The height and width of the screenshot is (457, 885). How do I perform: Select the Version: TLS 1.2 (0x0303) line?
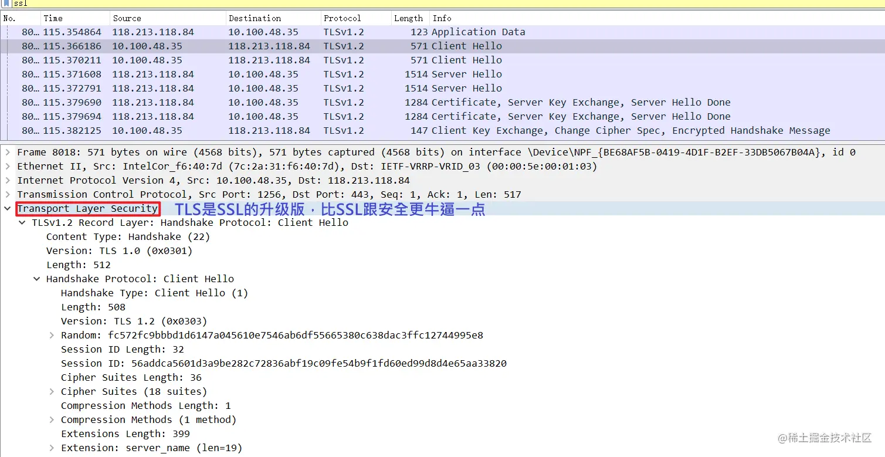[134, 321]
